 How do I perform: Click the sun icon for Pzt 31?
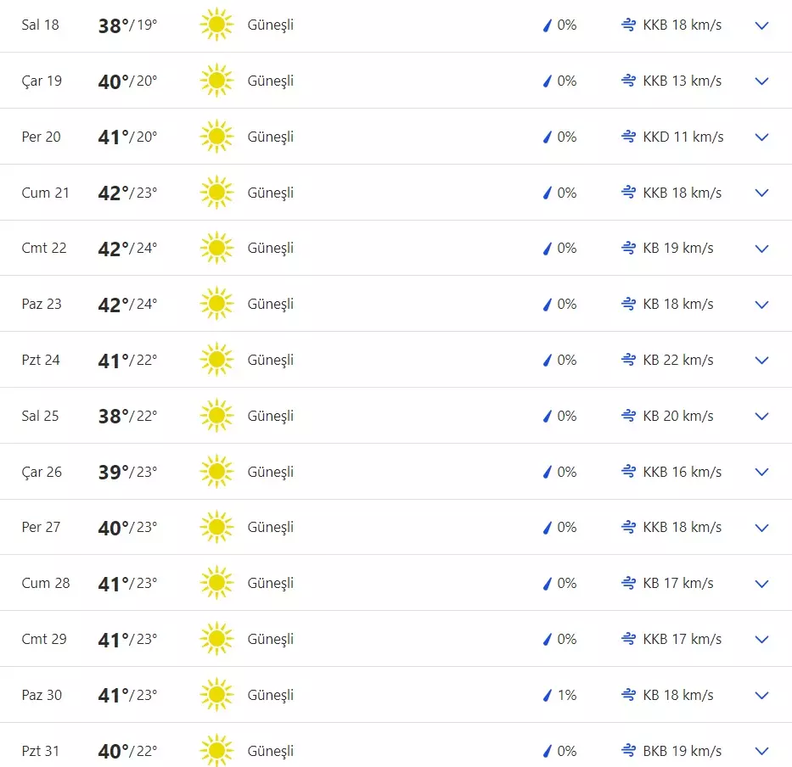216,751
